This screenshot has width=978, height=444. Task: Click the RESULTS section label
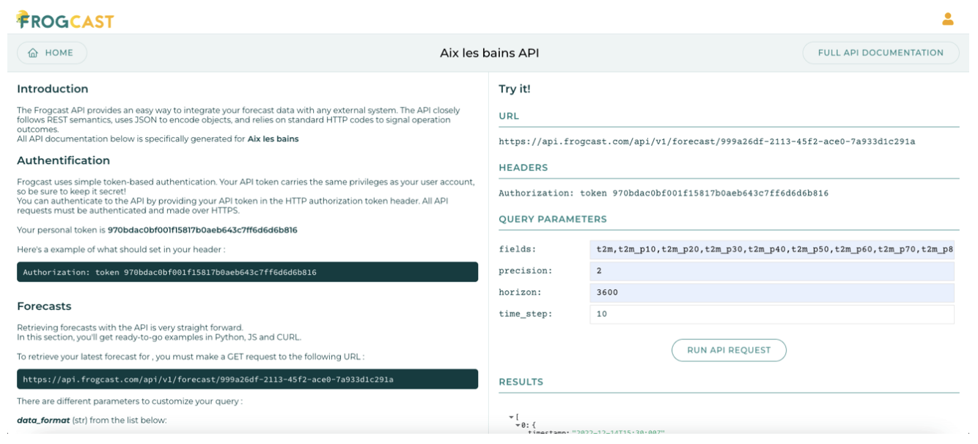tap(521, 382)
